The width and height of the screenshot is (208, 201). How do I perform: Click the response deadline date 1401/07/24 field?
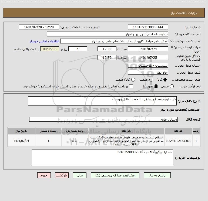tap(148, 49)
